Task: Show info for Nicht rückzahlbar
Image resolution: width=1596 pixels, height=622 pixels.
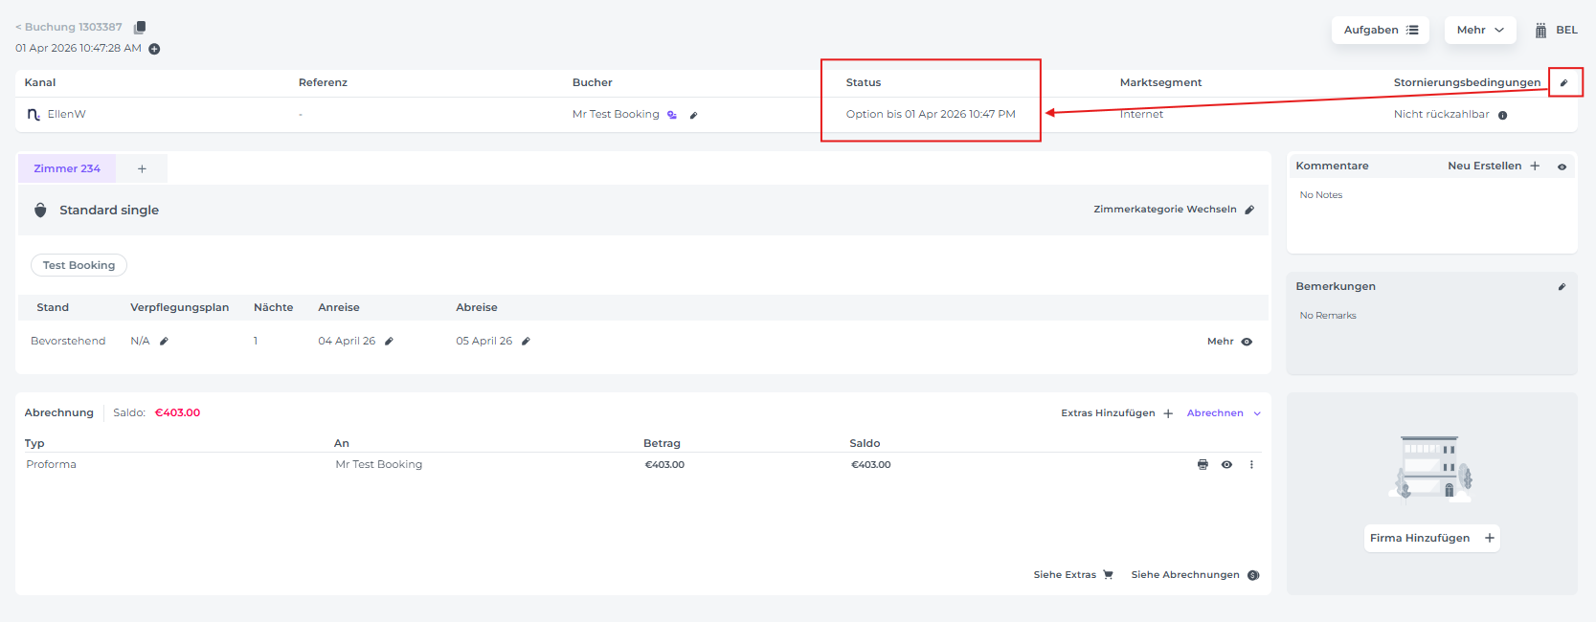Action: pyautogui.click(x=1502, y=115)
